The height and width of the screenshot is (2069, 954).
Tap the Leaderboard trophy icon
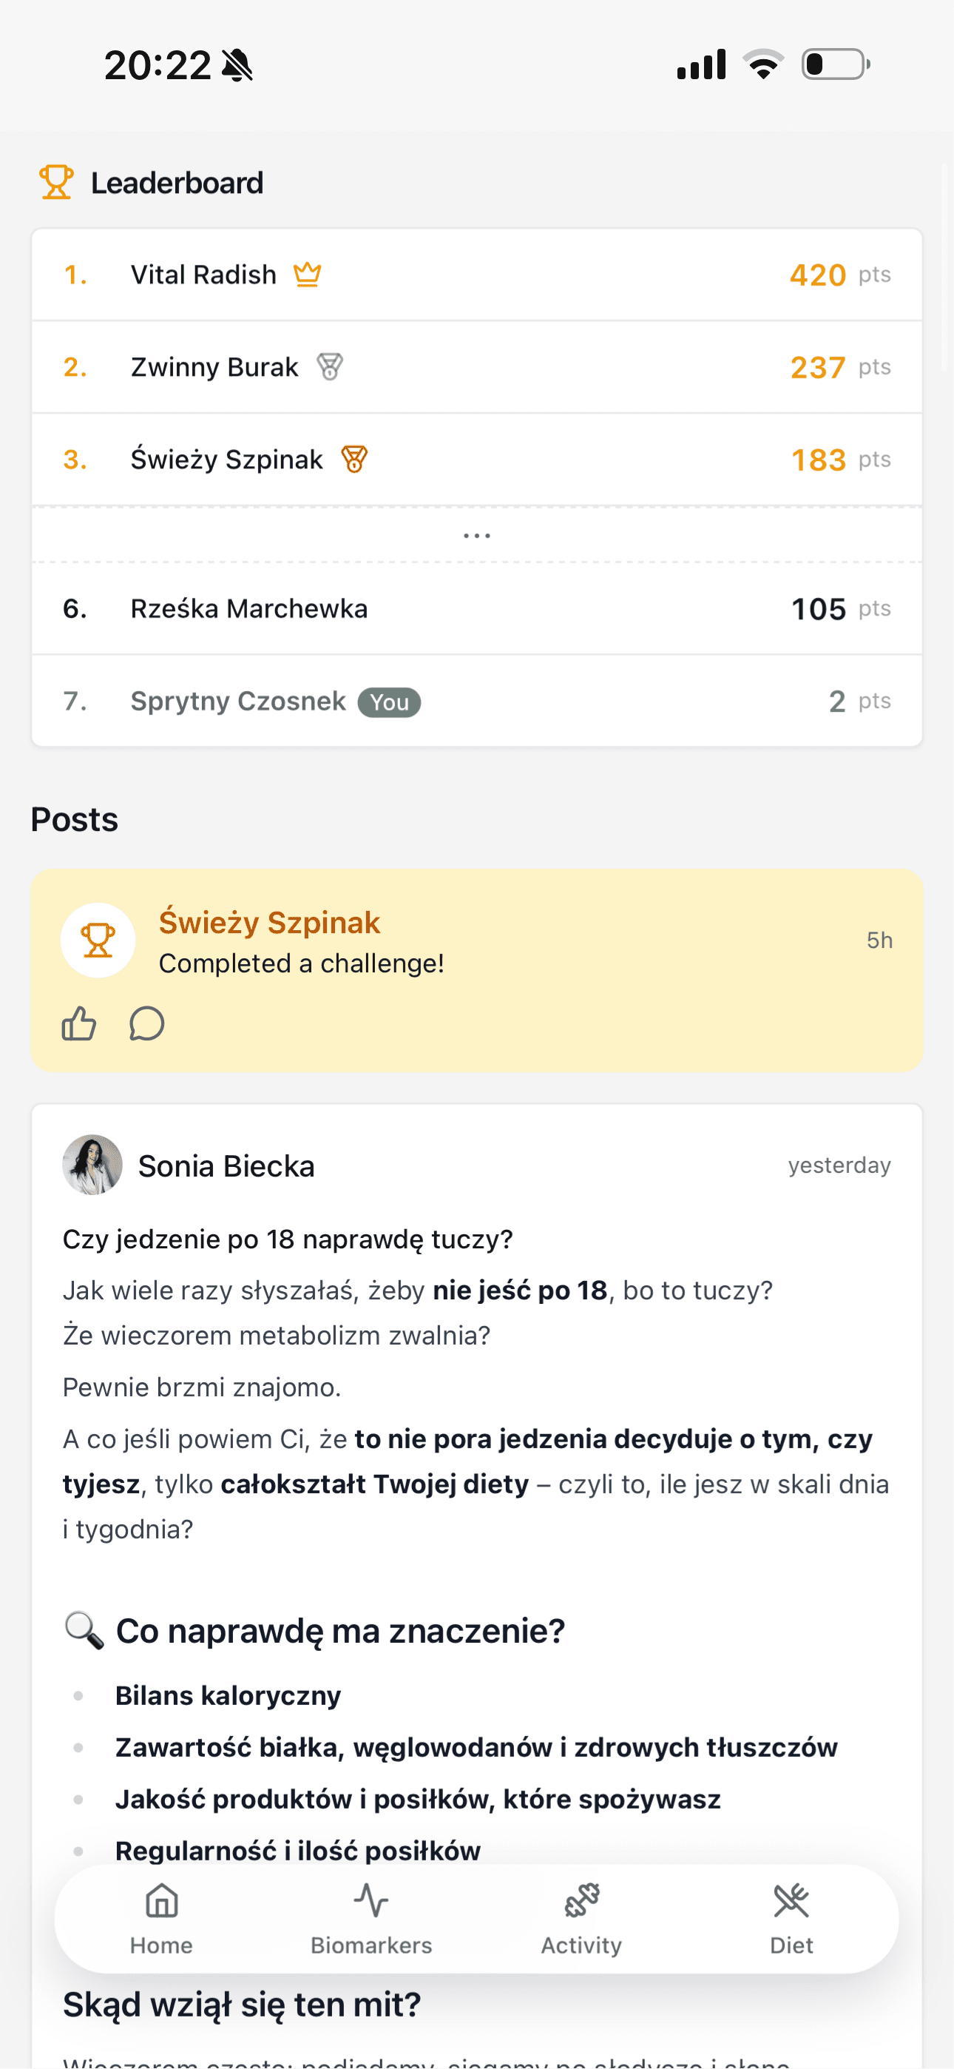pos(56,182)
